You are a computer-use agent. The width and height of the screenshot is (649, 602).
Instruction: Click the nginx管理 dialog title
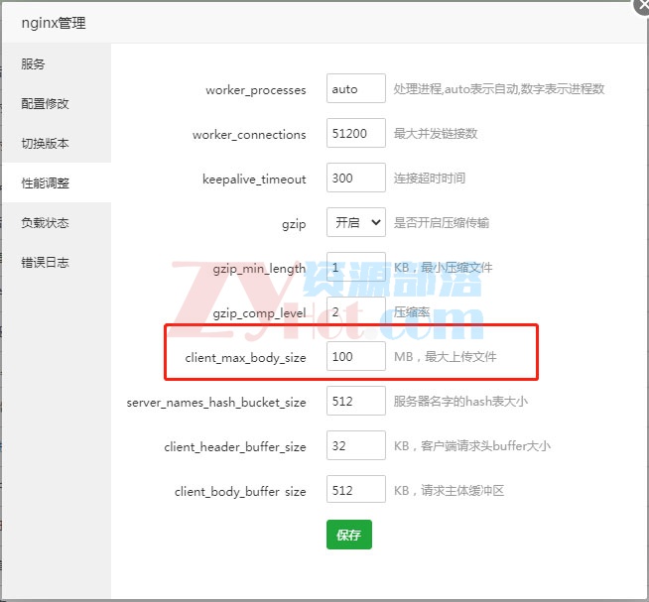(x=54, y=23)
